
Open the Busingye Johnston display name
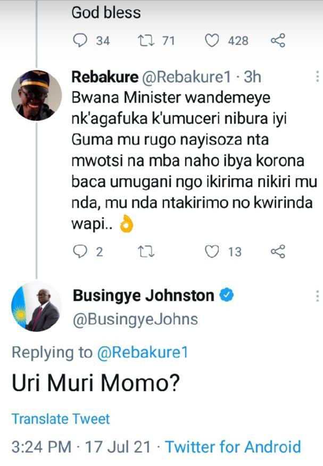coord(143,296)
